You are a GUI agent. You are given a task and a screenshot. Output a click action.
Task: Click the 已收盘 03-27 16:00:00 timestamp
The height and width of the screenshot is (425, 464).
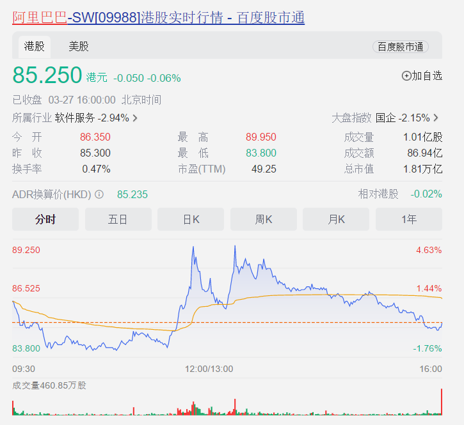86,100
